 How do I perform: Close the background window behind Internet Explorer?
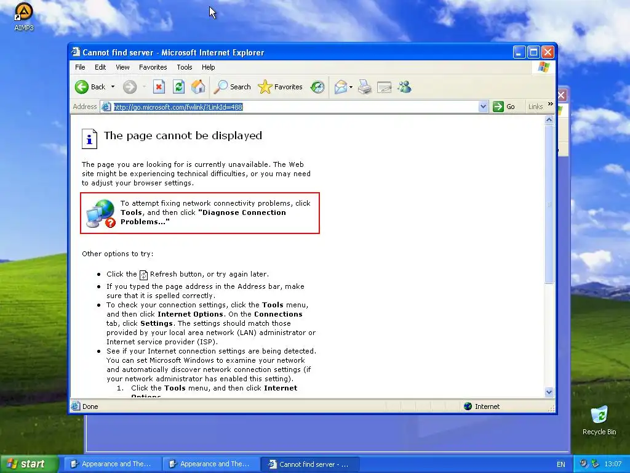562,95
